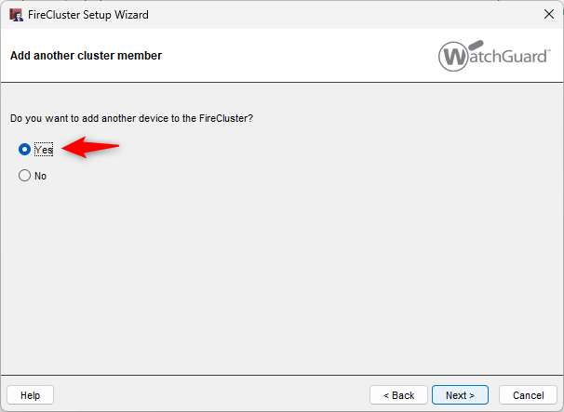Select the No radio button circle
564x412 pixels.
point(24,176)
